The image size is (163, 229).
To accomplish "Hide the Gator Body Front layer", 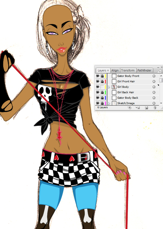I will click(98, 76).
